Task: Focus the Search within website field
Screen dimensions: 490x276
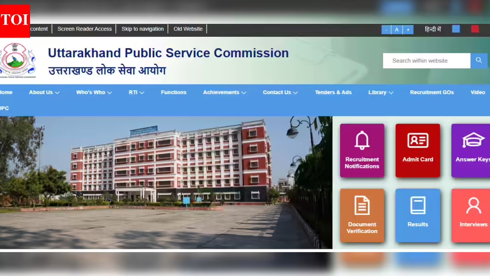Action: pyautogui.click(x=427, y=61)
